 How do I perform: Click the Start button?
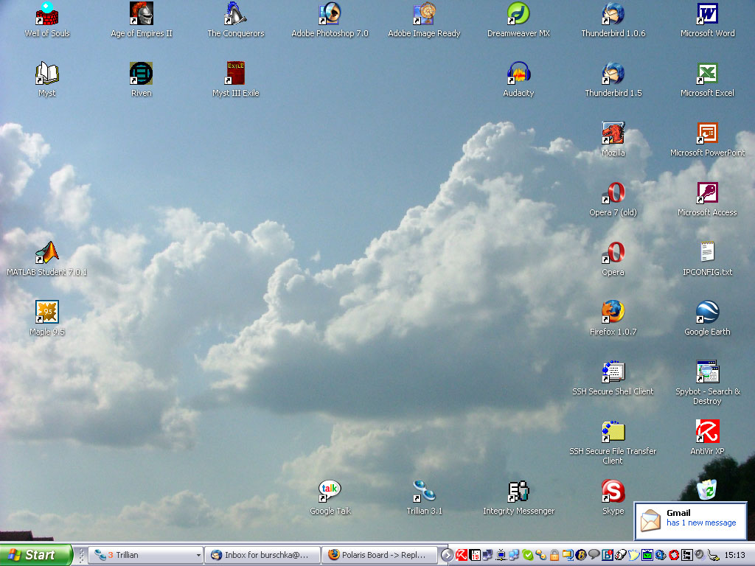pyautogui.click(x=35, y=555)
